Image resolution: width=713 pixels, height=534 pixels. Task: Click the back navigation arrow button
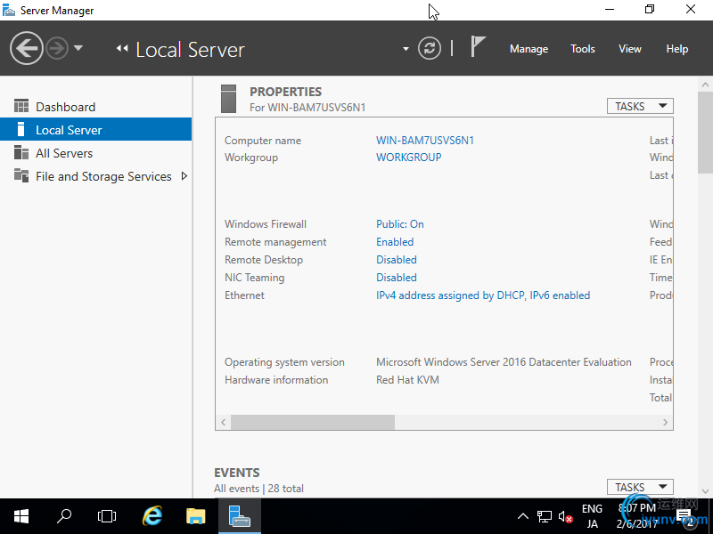click(27, 48)
